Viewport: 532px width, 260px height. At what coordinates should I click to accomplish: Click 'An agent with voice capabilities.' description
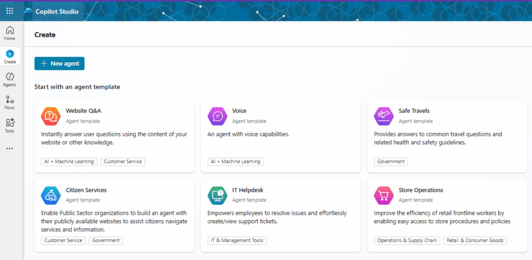(248, 134)
